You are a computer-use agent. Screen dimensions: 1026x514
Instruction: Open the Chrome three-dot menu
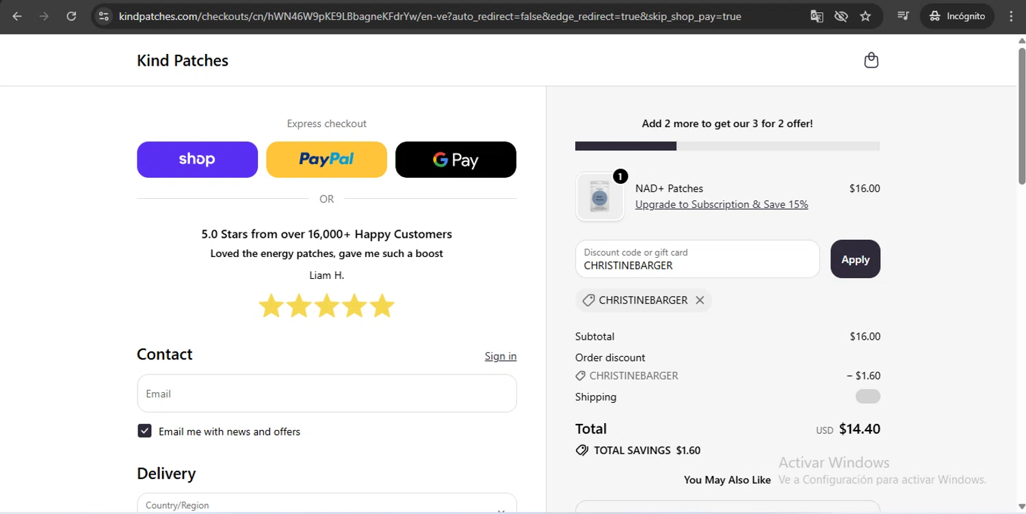click(x=1011, y=16)
